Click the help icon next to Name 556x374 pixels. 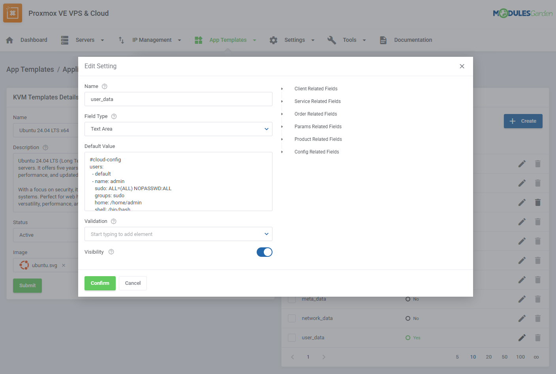[x=104, y=86]
